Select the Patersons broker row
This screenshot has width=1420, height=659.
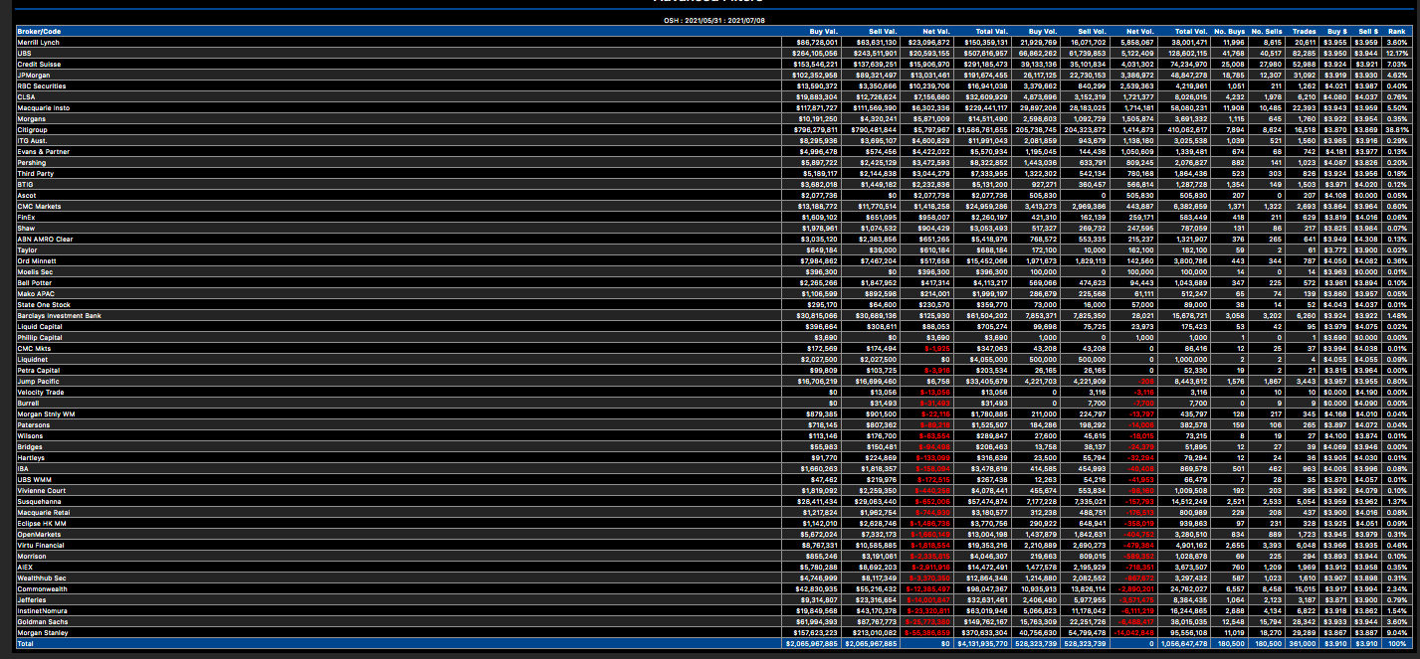coord(713,425)
